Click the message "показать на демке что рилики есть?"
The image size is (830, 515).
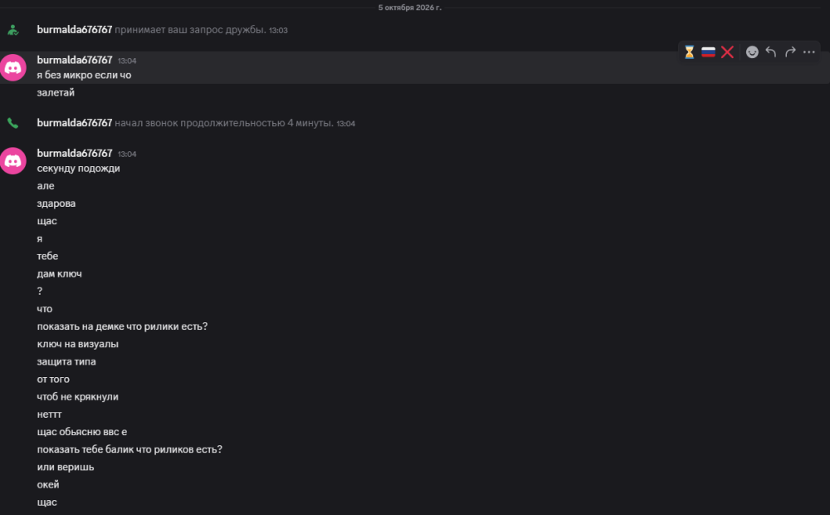tap(122, 326)
